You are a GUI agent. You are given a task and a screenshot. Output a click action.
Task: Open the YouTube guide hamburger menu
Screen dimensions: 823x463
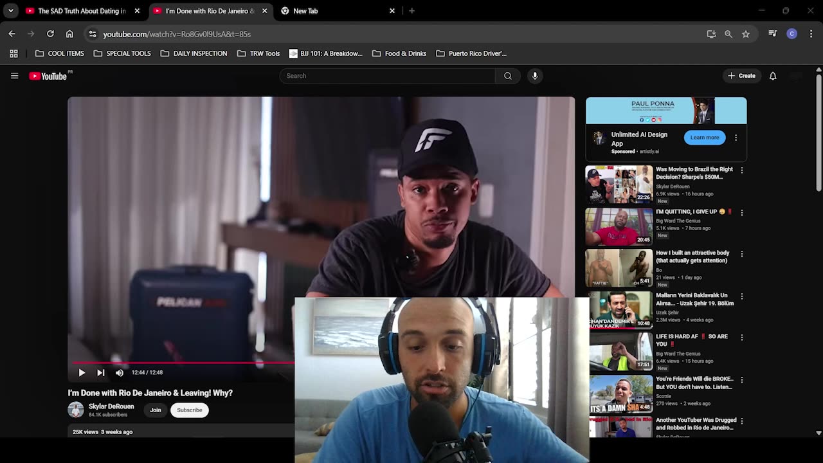pyautogui.click(x=14, y=76)
